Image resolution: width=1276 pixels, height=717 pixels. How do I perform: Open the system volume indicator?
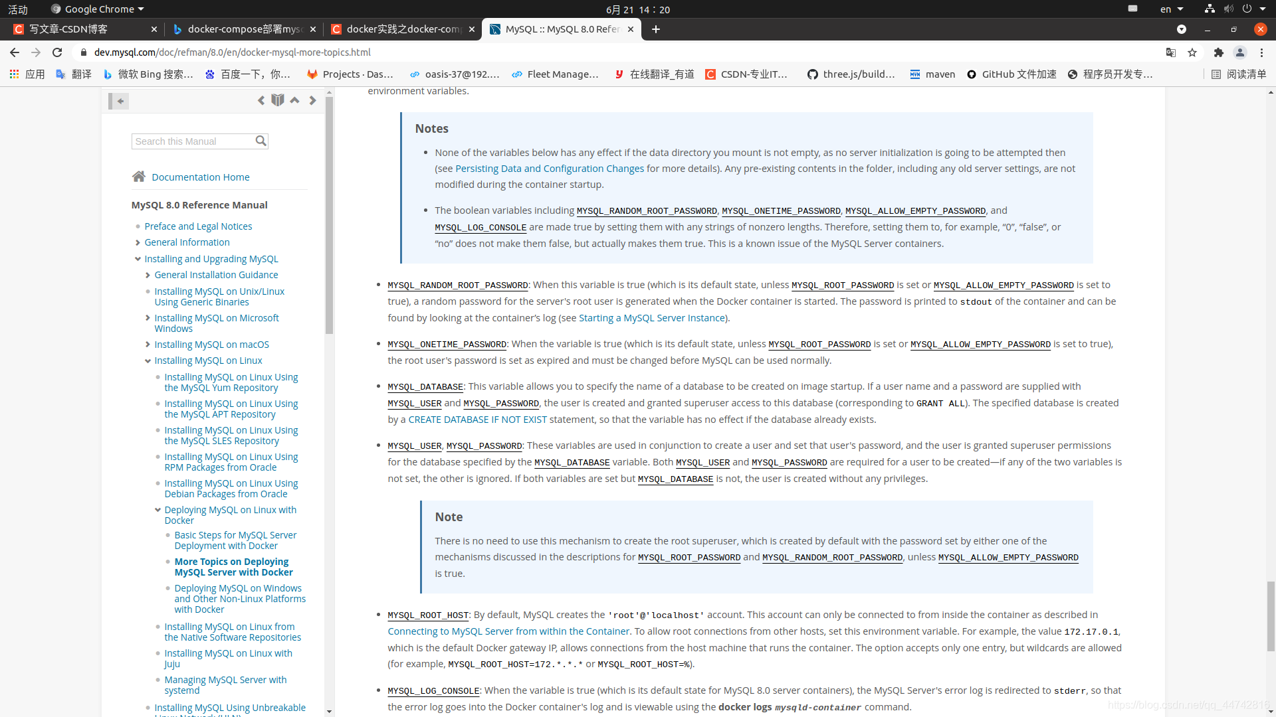(1228, 9)
